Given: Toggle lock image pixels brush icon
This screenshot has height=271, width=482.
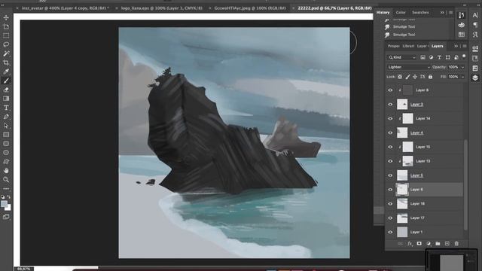Looking at the screenshot, I should point(407,77).
